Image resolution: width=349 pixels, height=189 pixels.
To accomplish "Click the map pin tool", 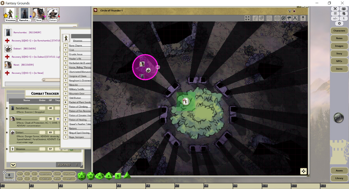I will pyautogui.click(x=303, y=18).
